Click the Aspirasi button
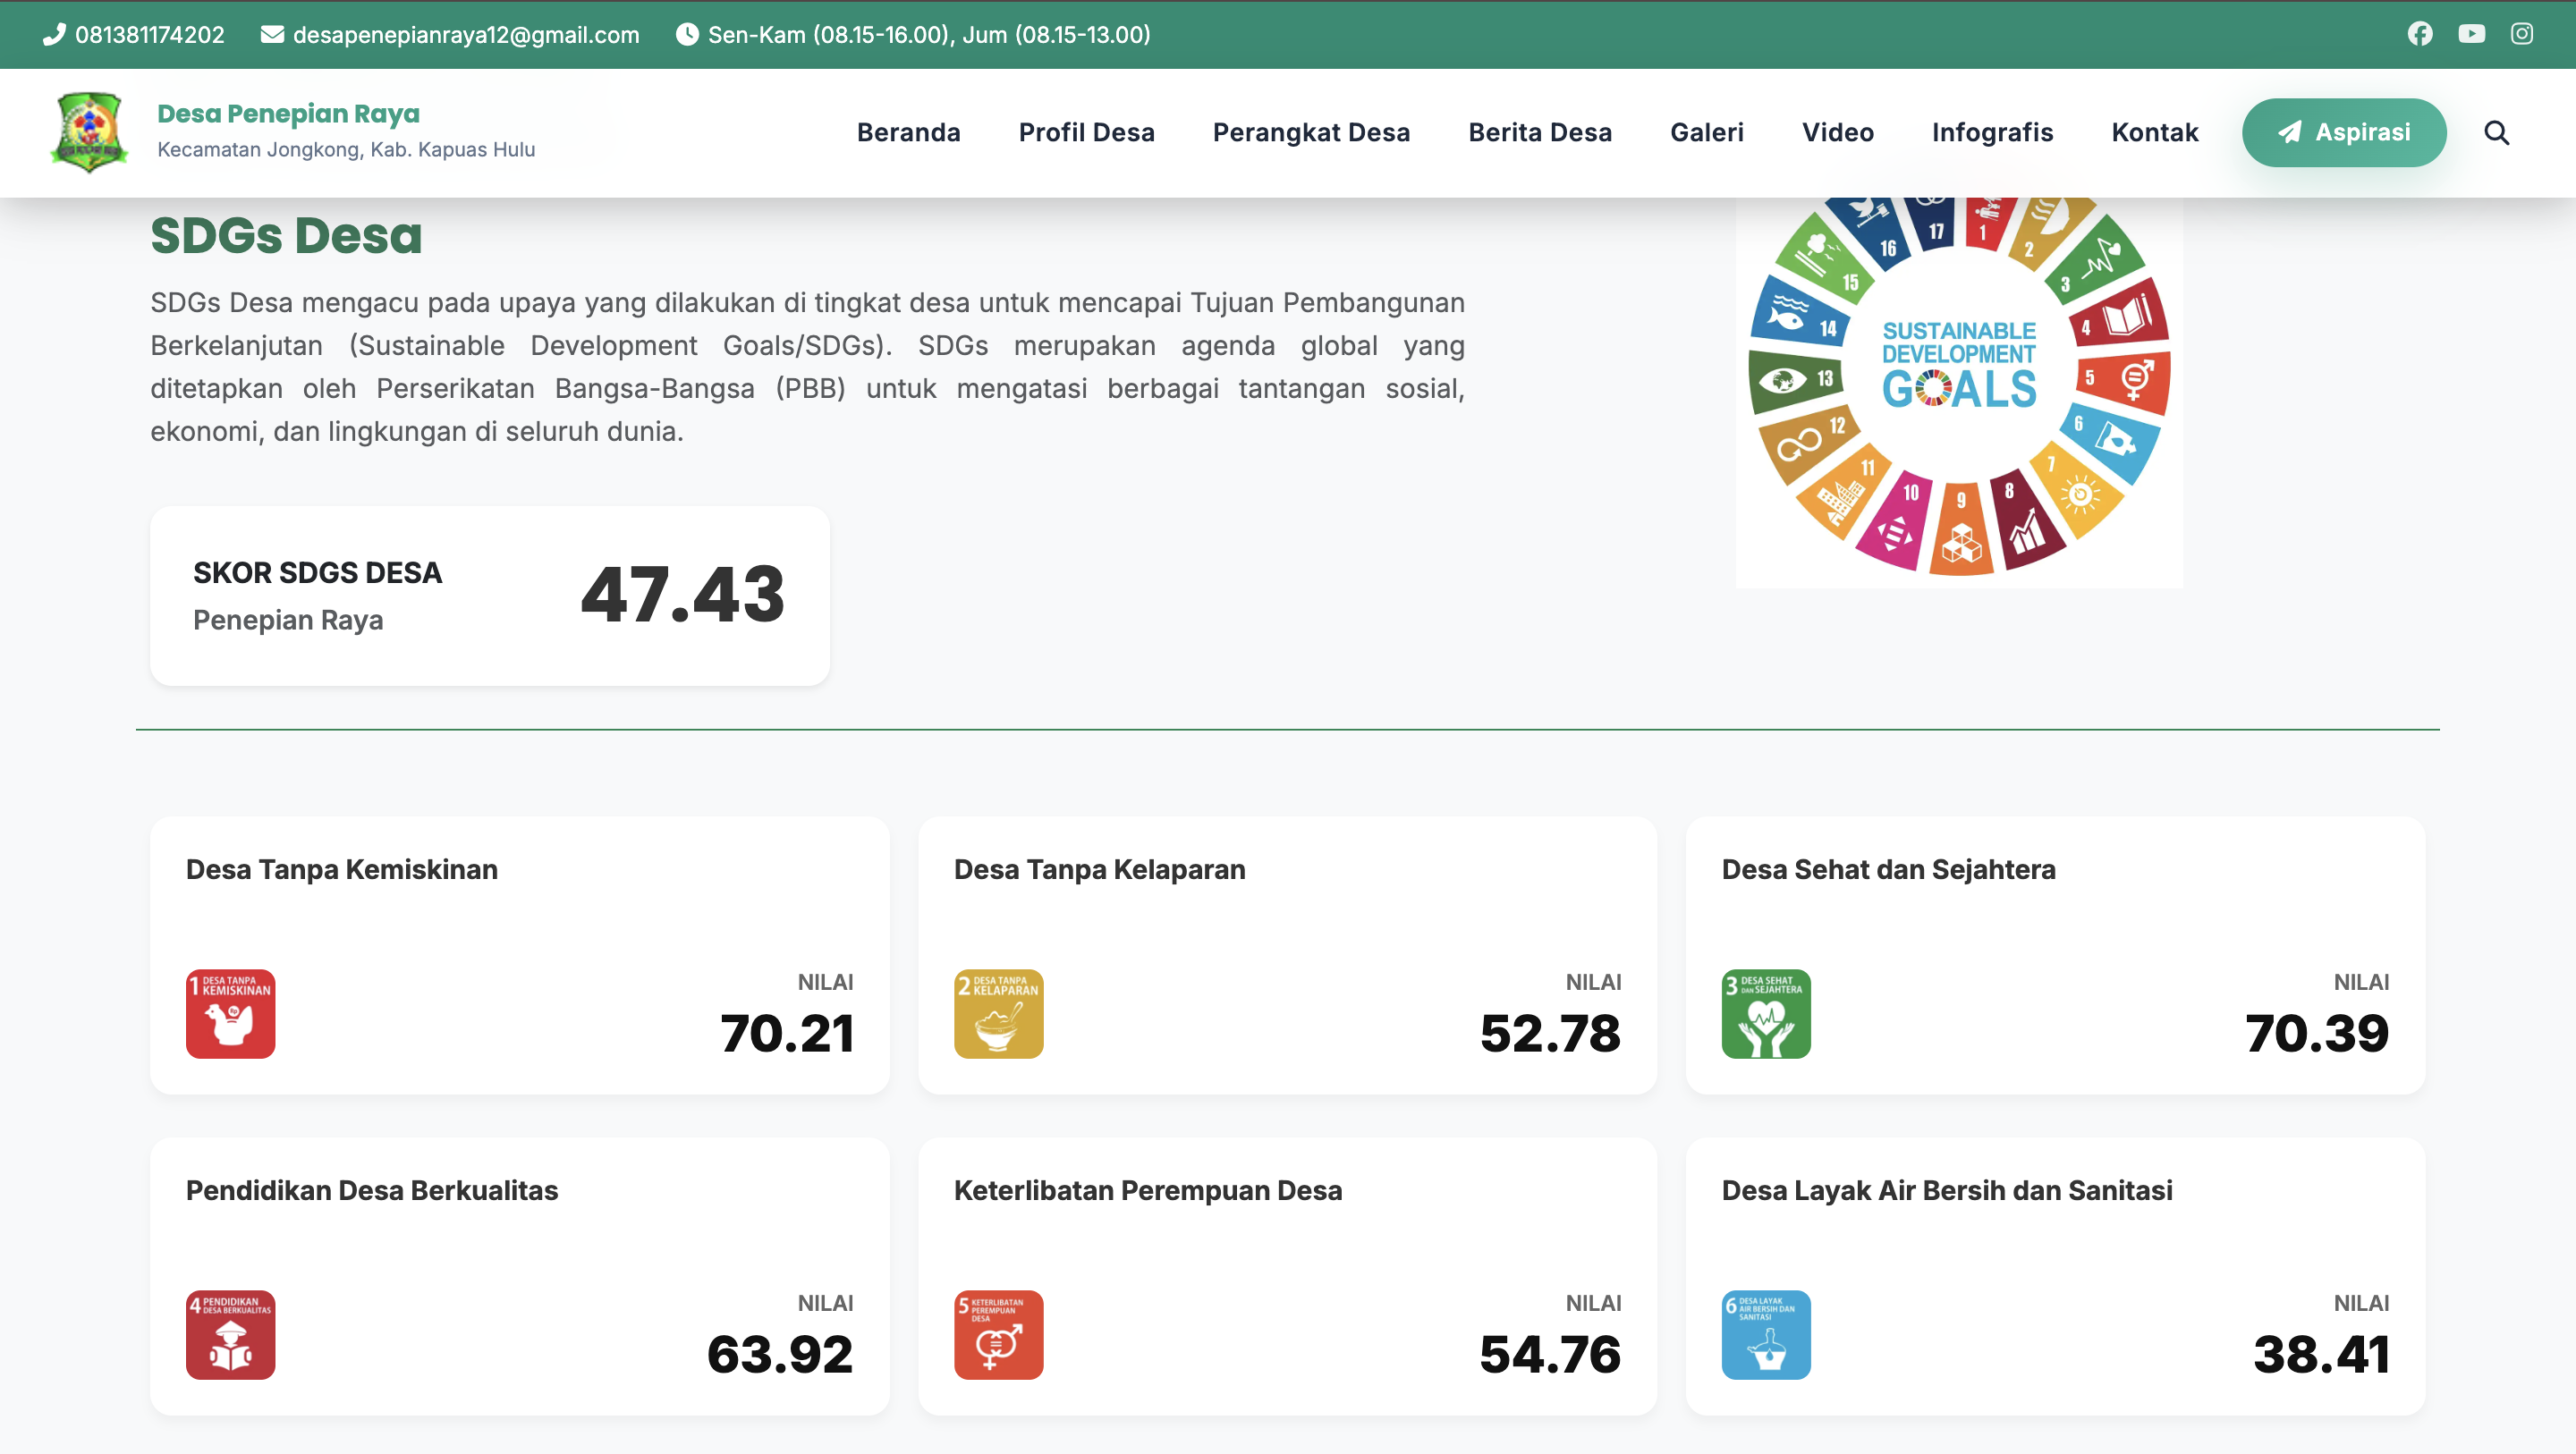The width and height of the screenshot is (2576, 1454). pos(2343,132)
